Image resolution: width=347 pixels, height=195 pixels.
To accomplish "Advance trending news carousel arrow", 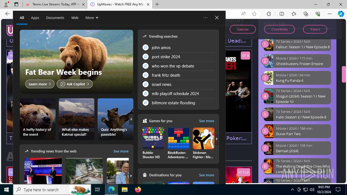I will coord(131,175).
